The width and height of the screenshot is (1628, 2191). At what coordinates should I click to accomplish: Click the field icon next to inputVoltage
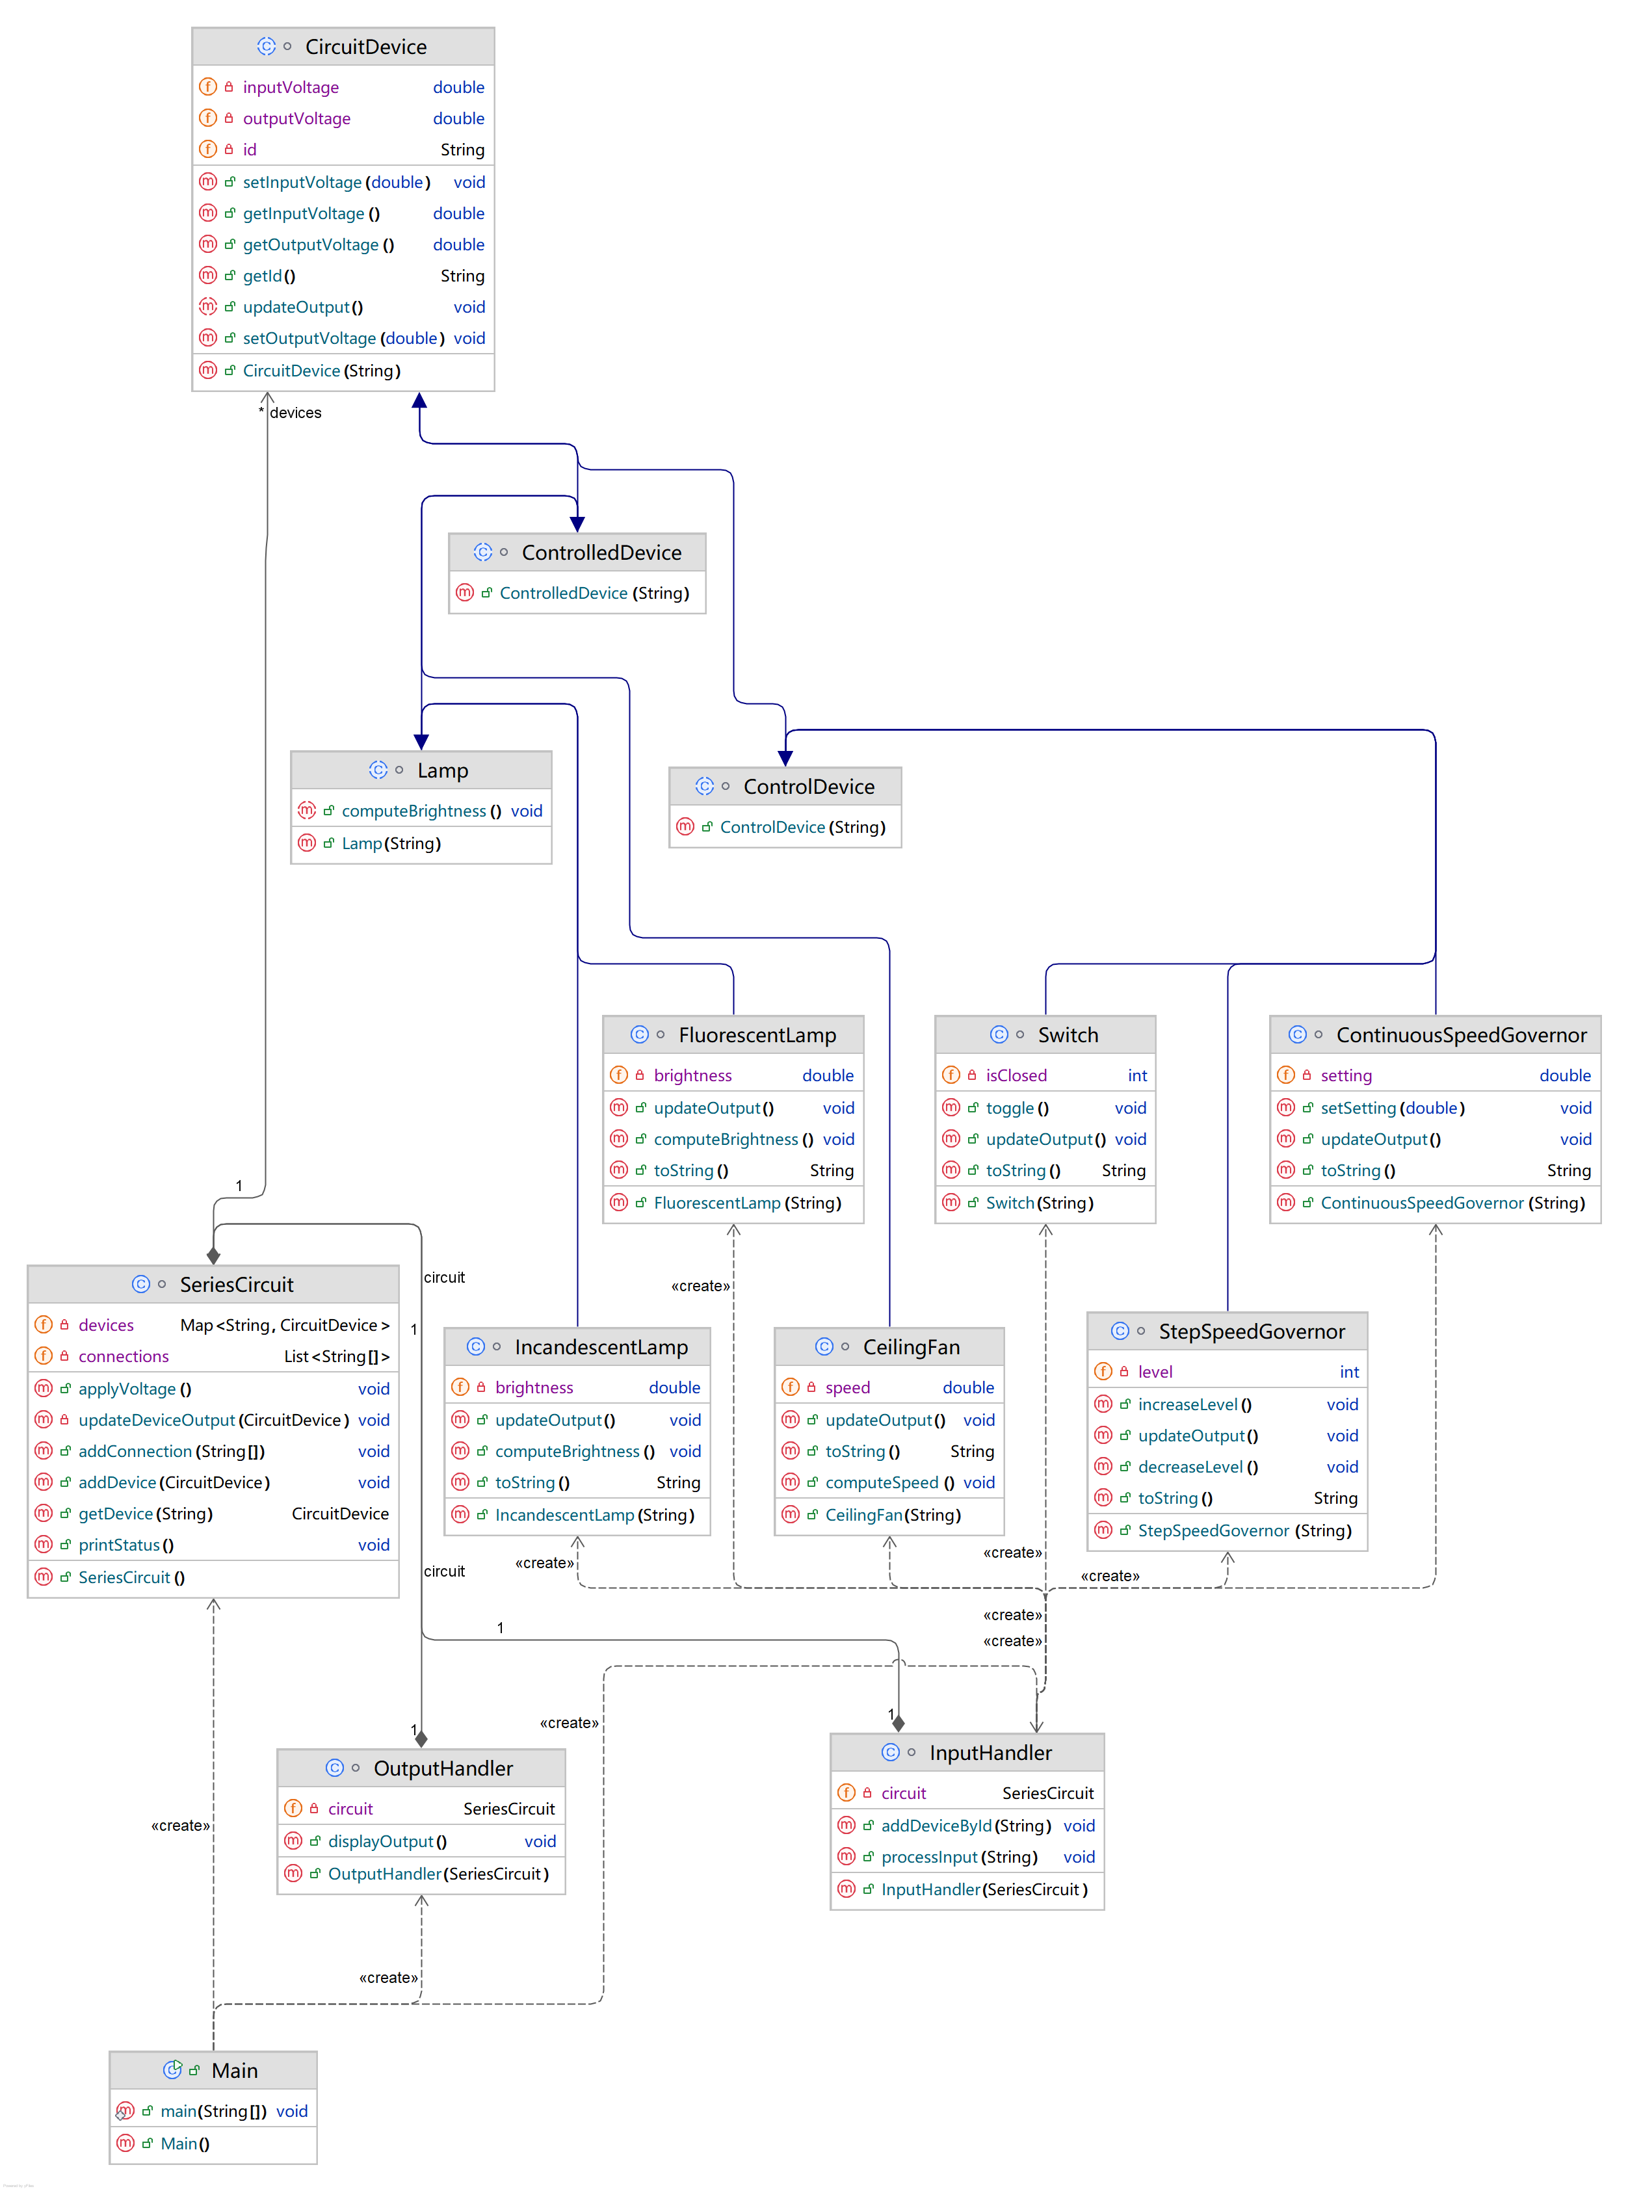click(208, 86)
